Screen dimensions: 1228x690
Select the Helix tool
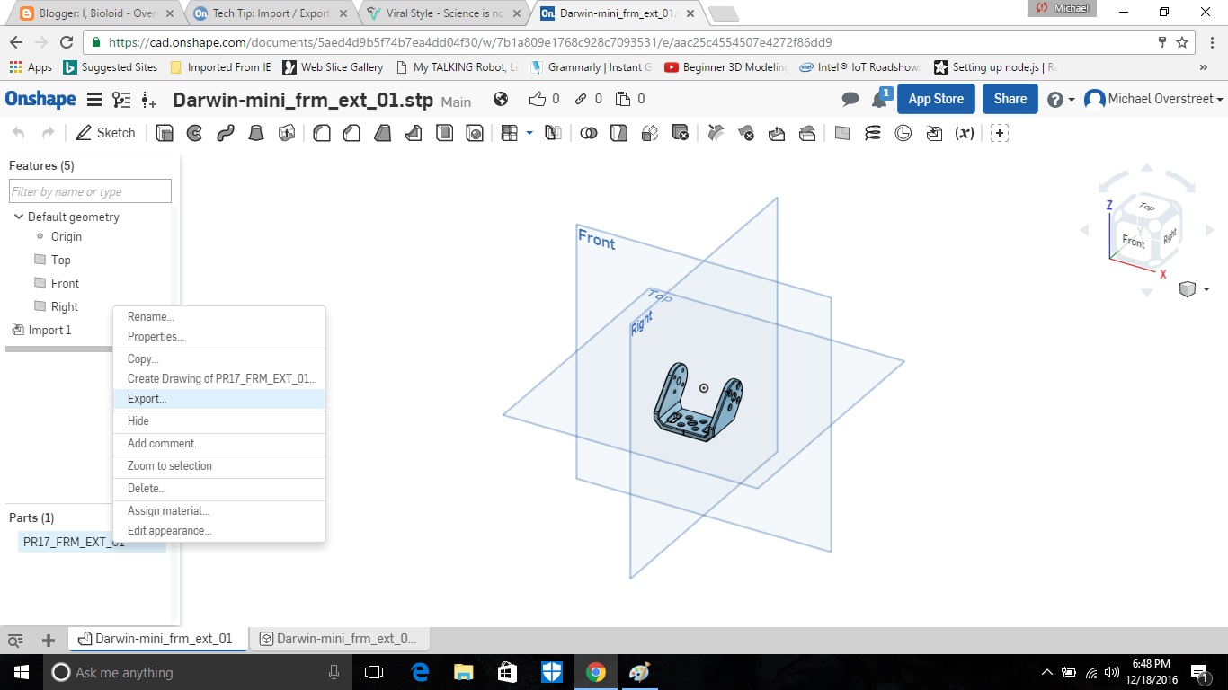click(872, 132)
